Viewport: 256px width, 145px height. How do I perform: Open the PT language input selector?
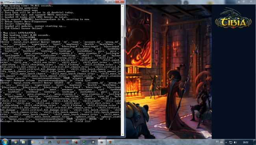click(x=217, y=142)
